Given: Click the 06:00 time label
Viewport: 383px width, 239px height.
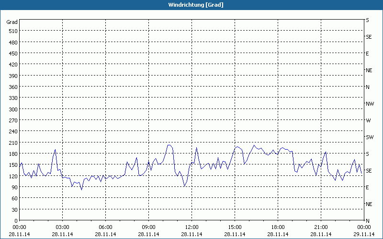Looking at the screenshot, I should 105,227.
